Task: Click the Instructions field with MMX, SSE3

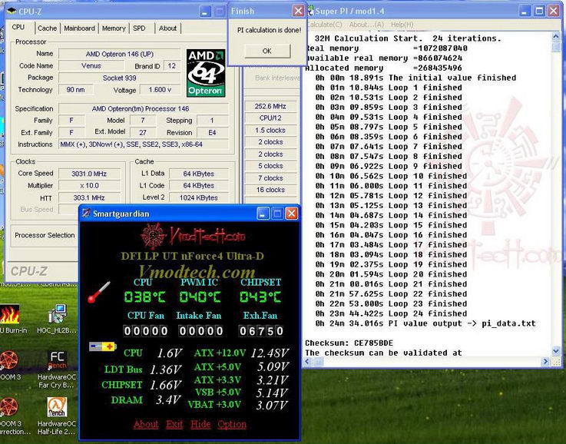Action: click(x=144, y=144)
